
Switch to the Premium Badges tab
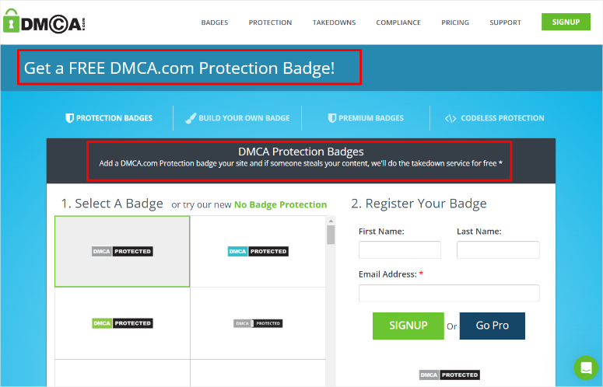click(366, 118)
